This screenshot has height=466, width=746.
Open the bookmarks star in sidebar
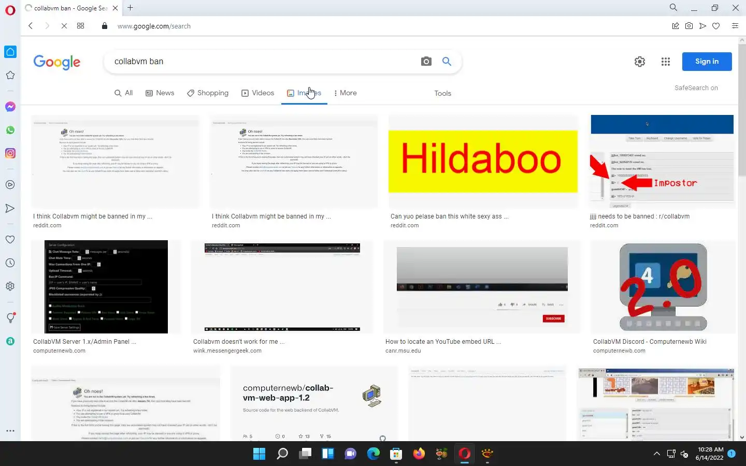tap(10, 76)
